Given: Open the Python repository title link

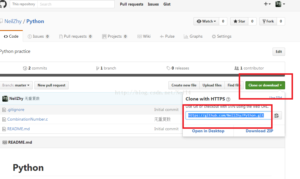Looking at the screenshot, I should pos(35,21).
